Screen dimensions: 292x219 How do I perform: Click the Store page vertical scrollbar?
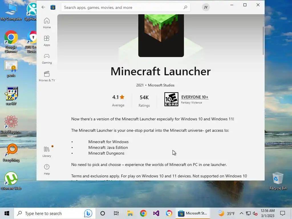coord(263,40)
